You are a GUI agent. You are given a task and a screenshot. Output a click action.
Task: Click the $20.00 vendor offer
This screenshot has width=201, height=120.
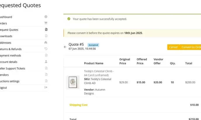(x=158, y=82)
